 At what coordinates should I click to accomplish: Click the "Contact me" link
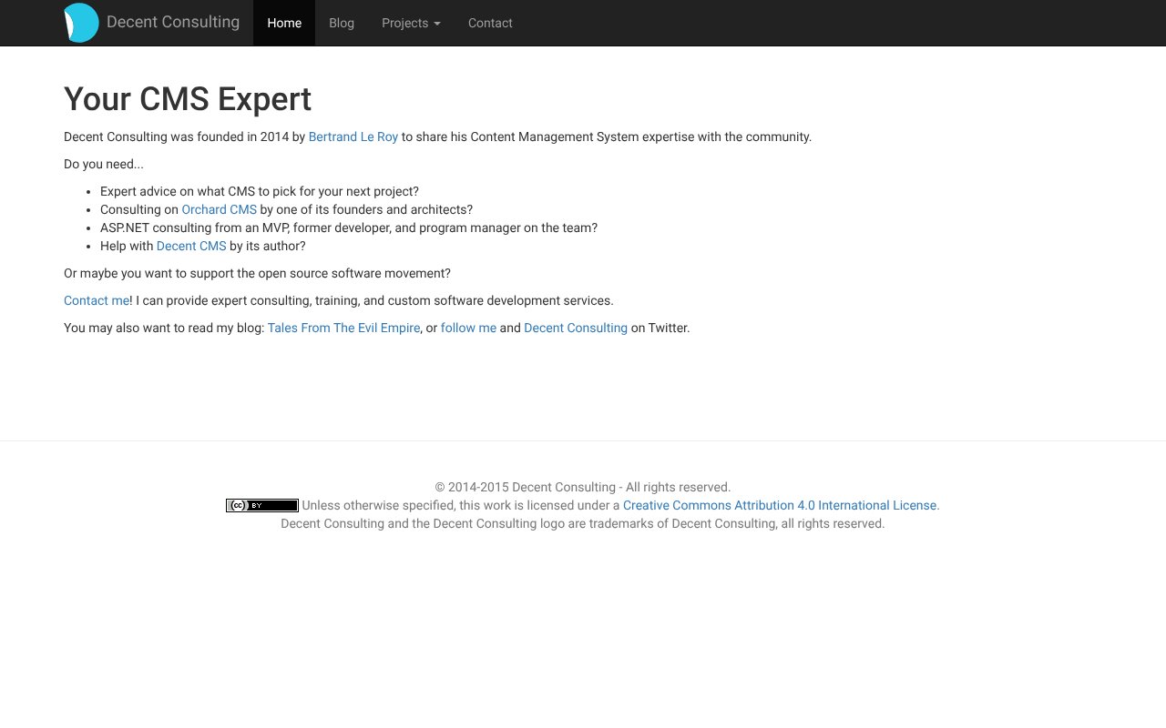point(96,300)
